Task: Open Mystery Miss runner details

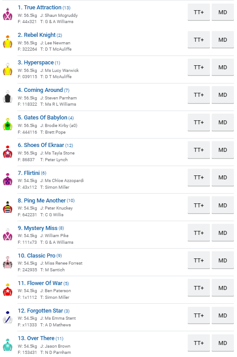Action: (x=38, y=228)
